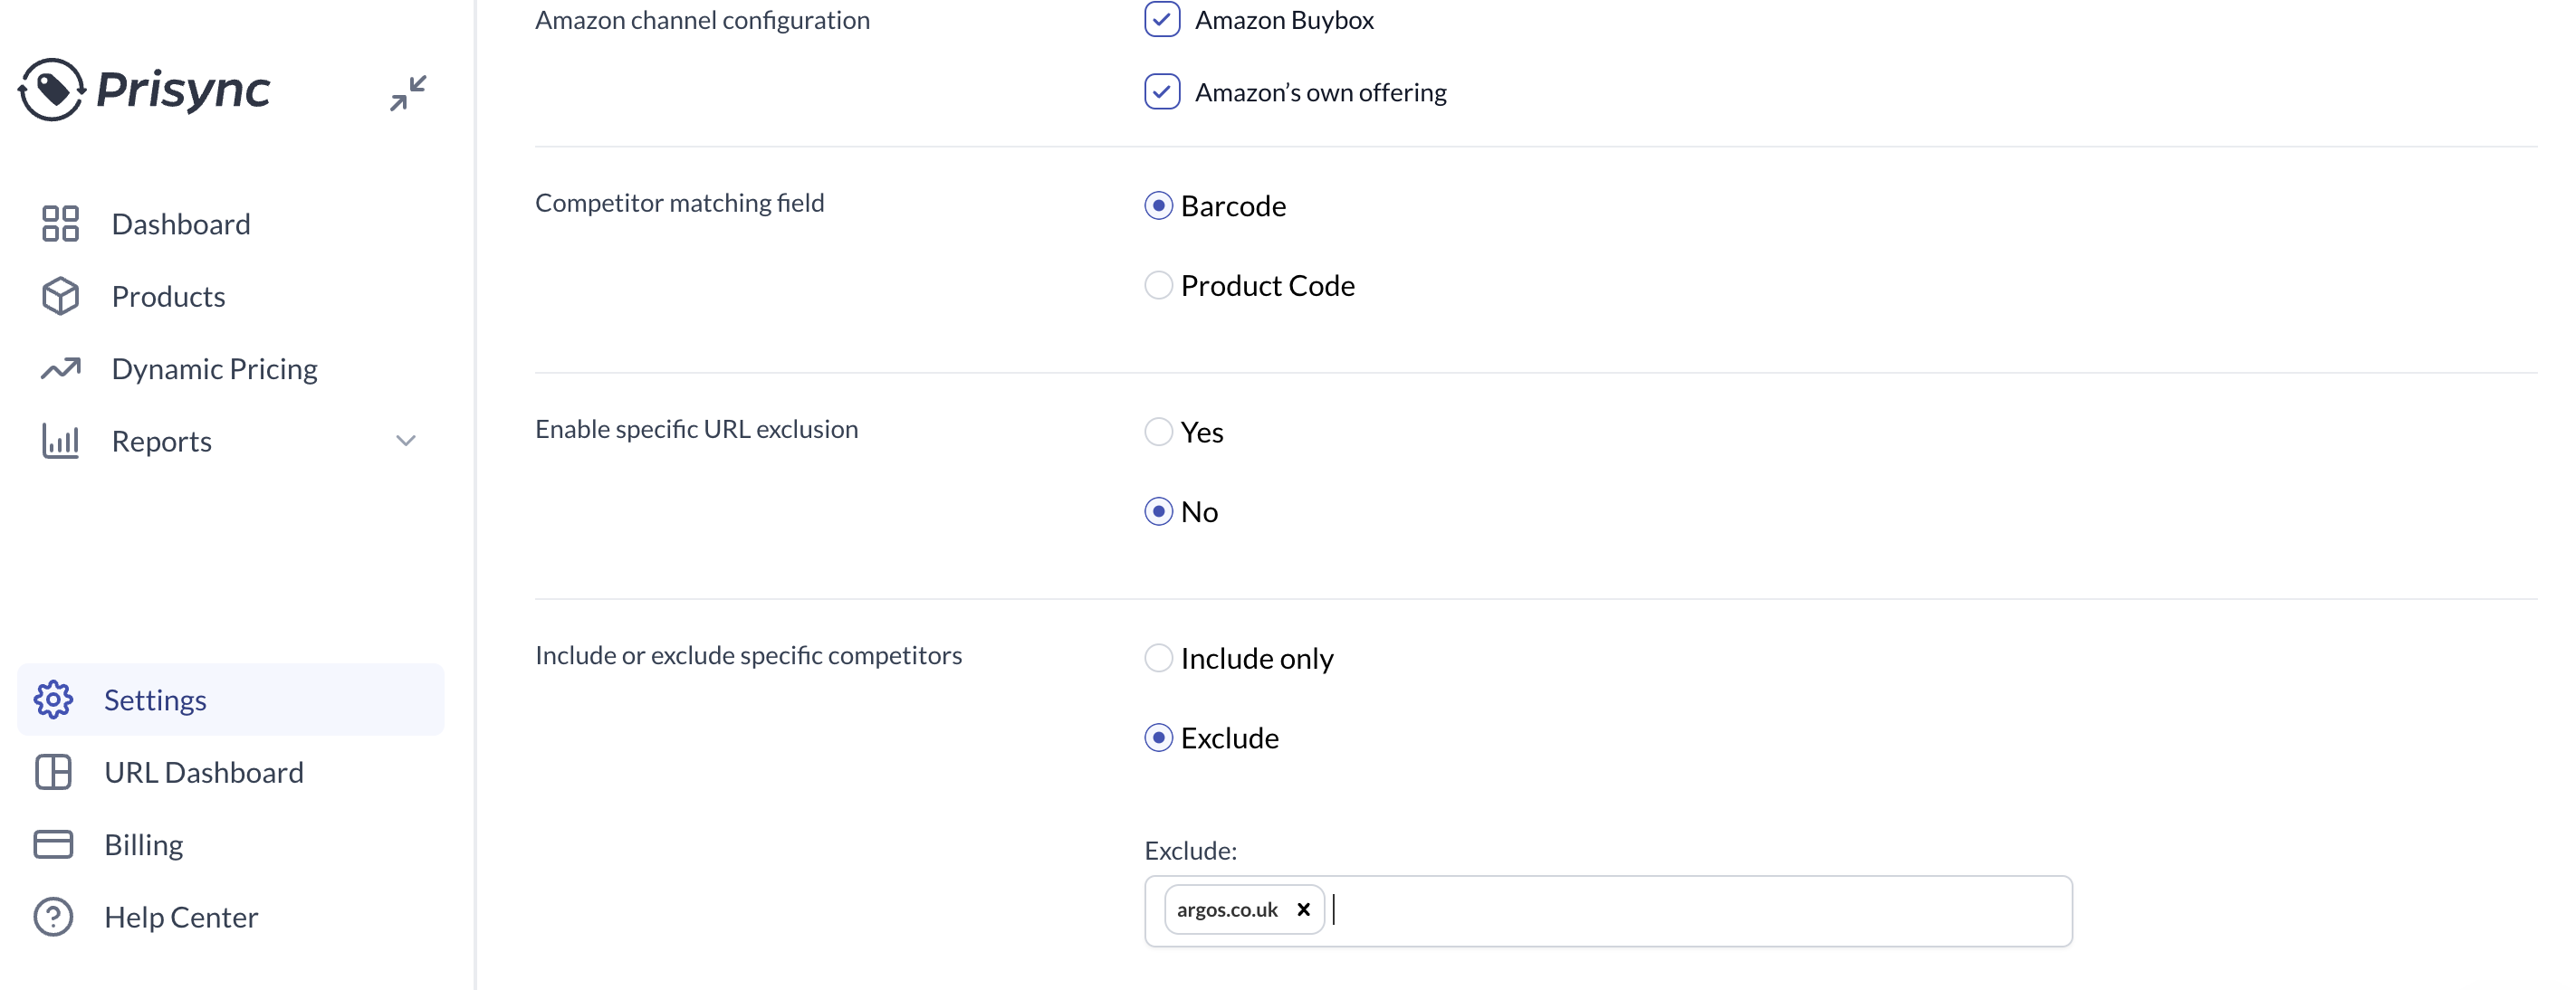The height and width of the screenshot is (990, 2576).
Task: Click 'Competitor matching field' label
Action: click(680, 203)
